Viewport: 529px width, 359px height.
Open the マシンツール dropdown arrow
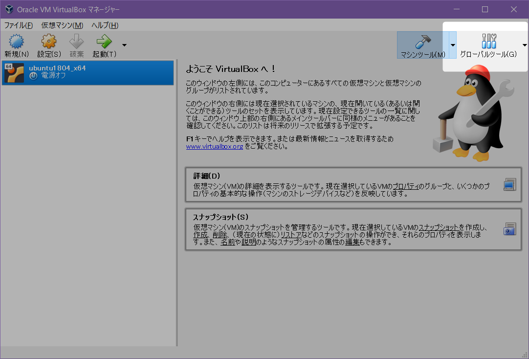pyautogui.click(x=453, y=45)
